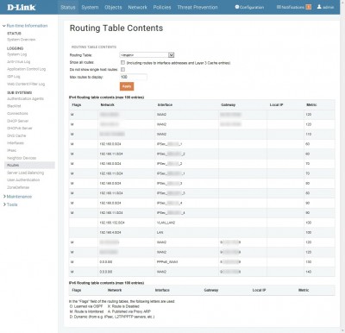Screen dimensions: 345x333
Task: Collapse the Run-time Information section
Action: (x=25, y=26)
